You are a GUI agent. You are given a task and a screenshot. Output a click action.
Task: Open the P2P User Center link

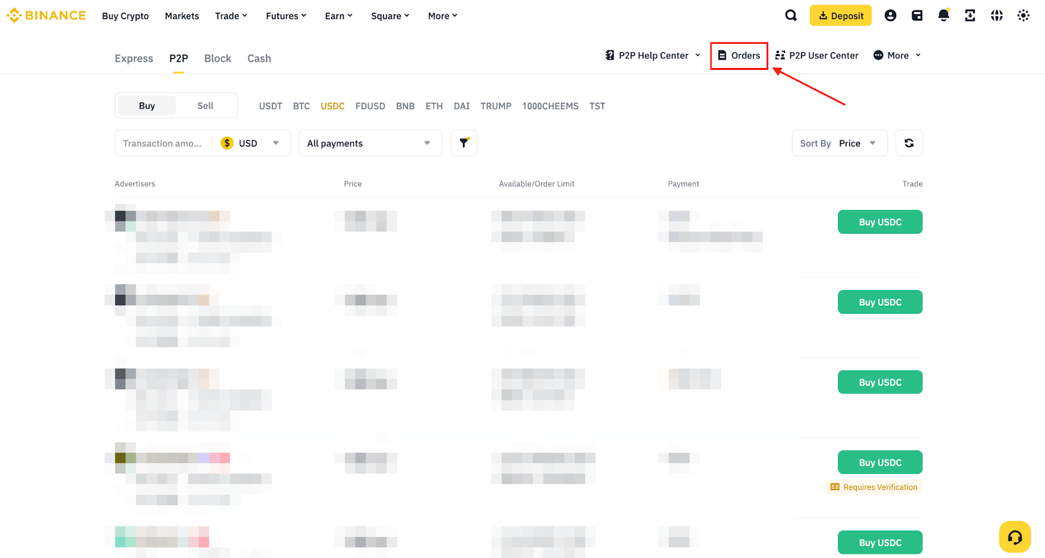coord(816,56)
